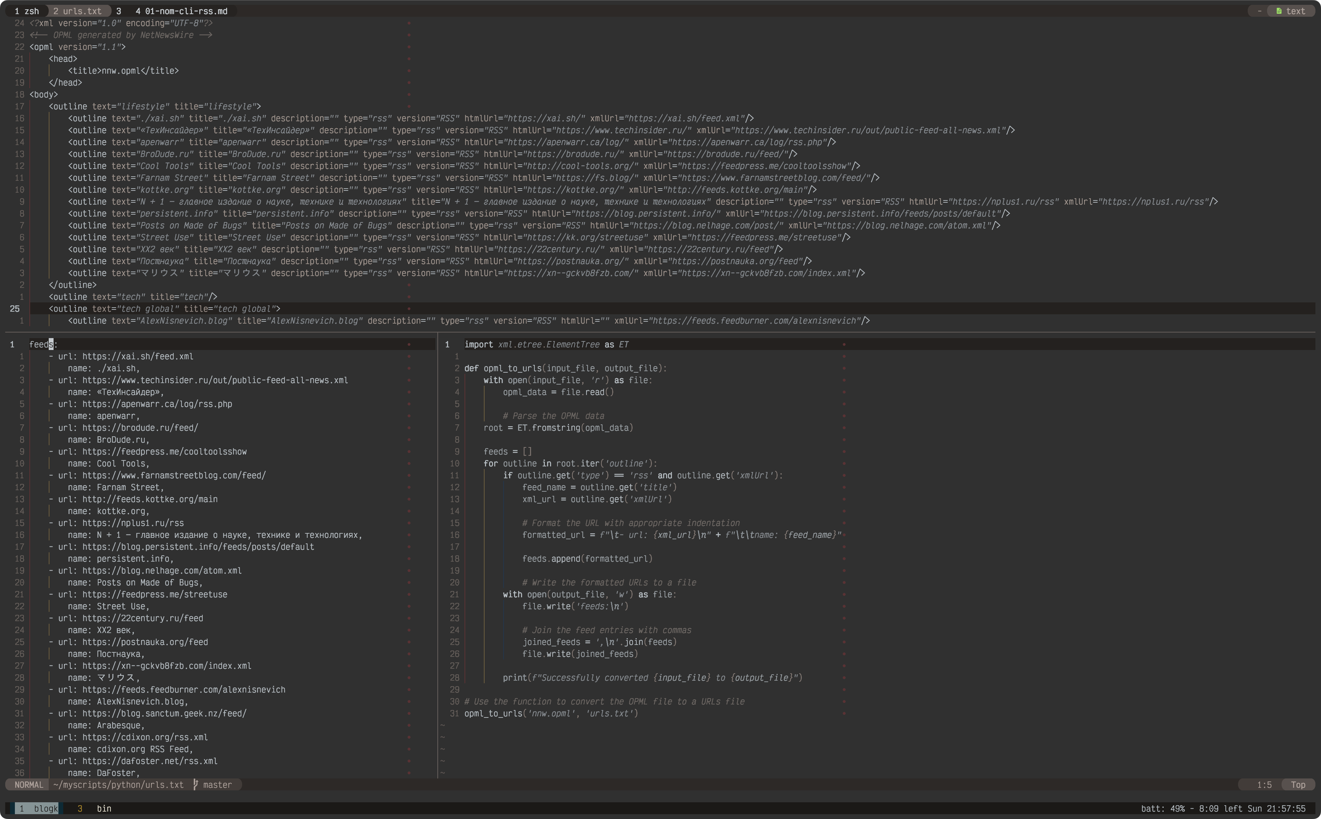Click the 'import xml.etree.ElementTree as ET' line

tap(546, 344)
